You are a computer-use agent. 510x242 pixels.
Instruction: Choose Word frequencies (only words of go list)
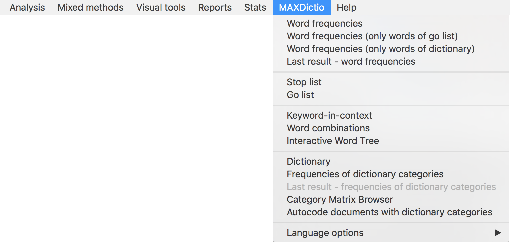tap(391, 36)
